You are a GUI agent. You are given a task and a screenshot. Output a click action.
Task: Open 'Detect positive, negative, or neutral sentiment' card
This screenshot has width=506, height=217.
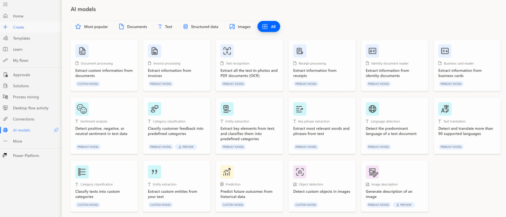104,126
